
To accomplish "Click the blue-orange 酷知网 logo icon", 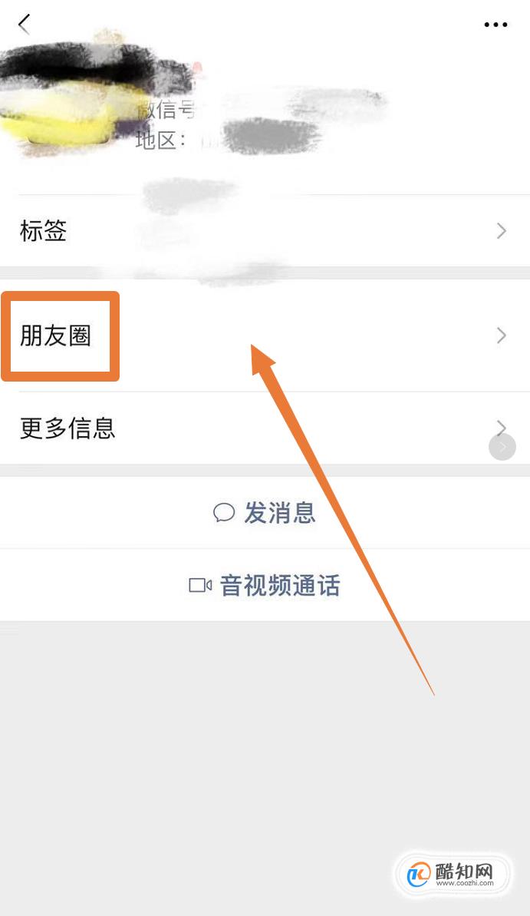I will 419,875.
